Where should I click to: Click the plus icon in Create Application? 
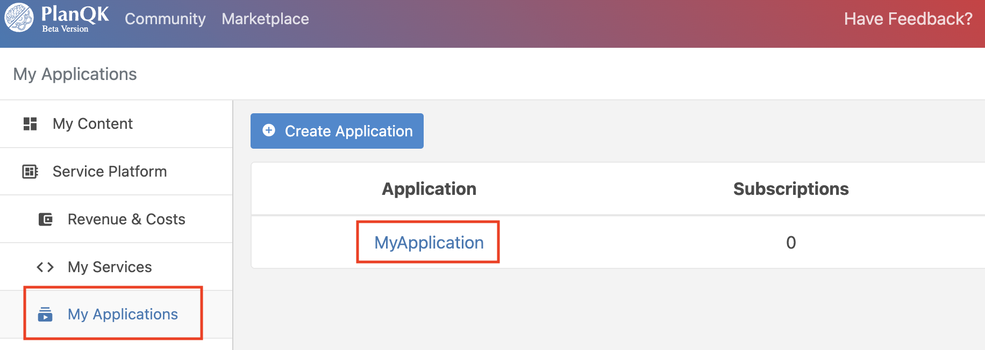click(x=269, y=130)
